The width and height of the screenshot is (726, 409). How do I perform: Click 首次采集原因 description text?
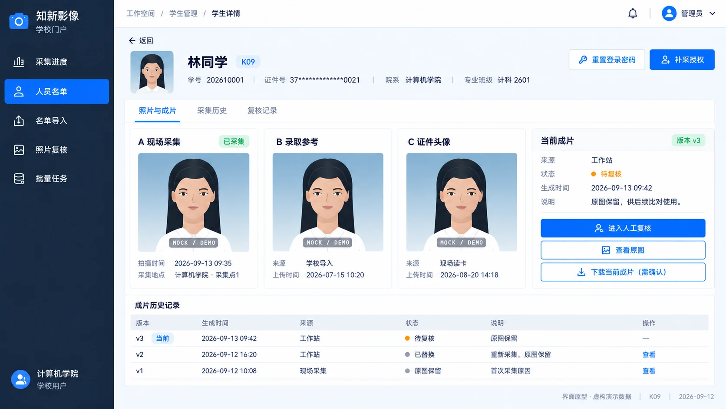[511, 371]
